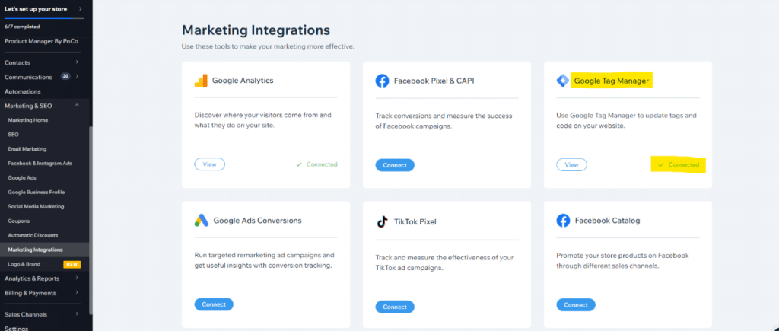The height and width of the screenshot is (331, 779).
Task: Open Social Media Marketing sidebar item
Action: [36, 207]
